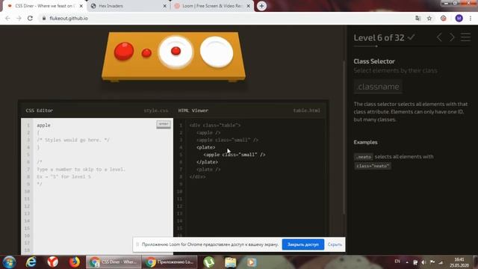Click the large red apple on table

(x=124, y=51)
